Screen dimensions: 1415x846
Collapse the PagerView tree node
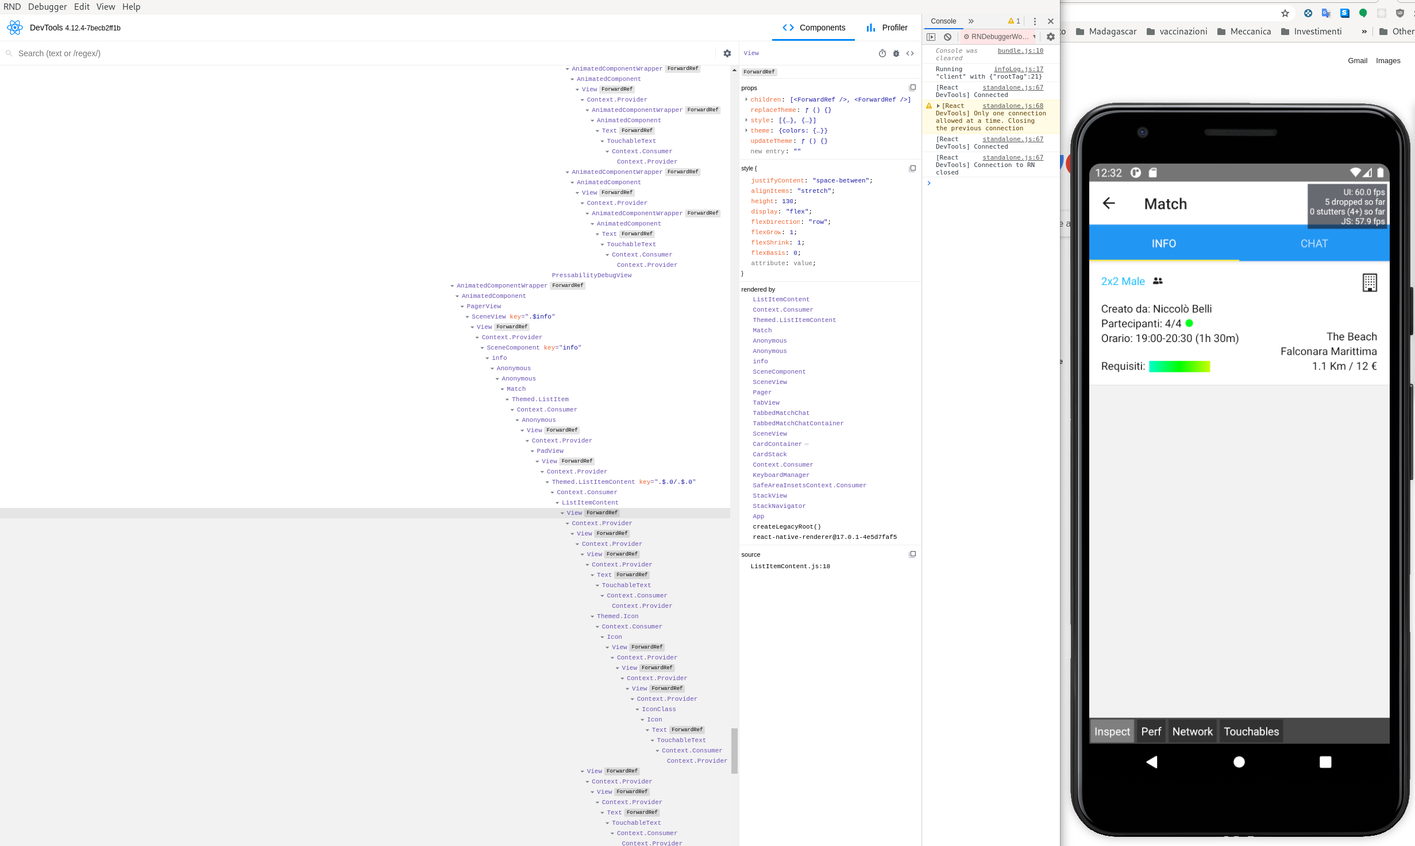click(462, 306)
